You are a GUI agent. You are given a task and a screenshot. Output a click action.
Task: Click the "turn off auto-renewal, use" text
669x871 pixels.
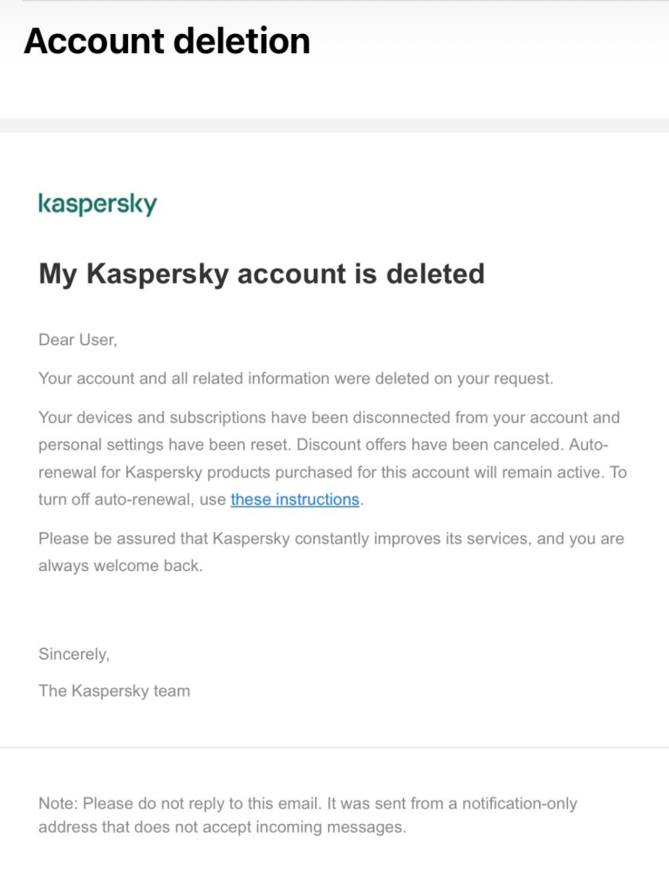133,500
